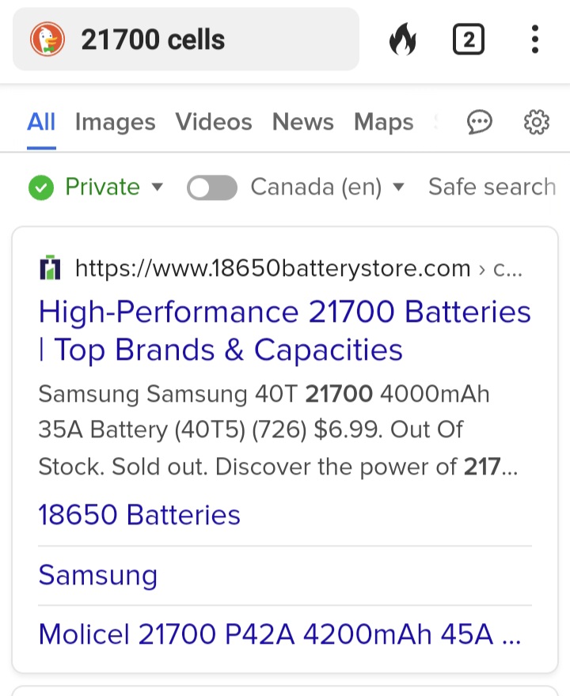Open the High-Performance 21700 Batteries result
570x696 pixels.
284,331
